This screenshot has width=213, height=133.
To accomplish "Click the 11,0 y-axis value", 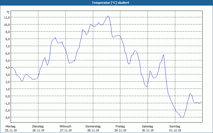I will [7, 18].
